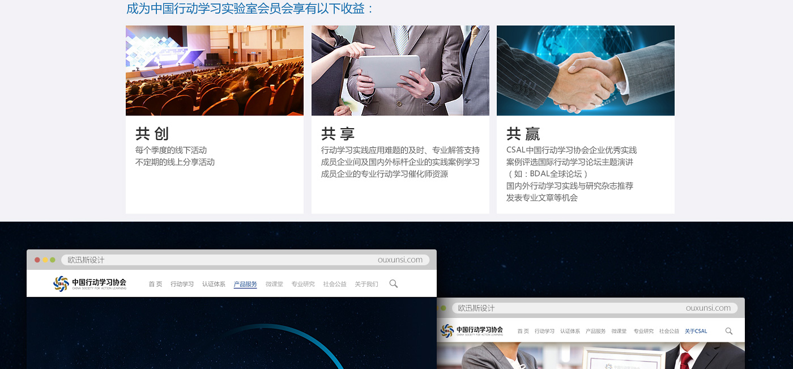Click the line 成员企业间及国内外标杆企业的实践案例学习
Screen dimensions: 793x369
point(400,162)
